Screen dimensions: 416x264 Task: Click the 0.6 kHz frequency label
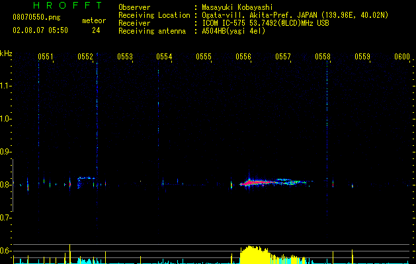click(5, 251)
